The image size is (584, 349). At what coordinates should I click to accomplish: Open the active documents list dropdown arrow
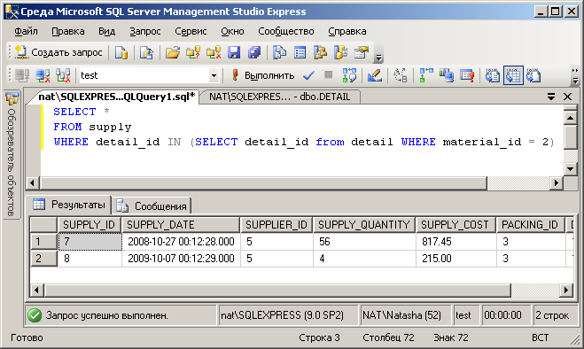(x=551, y=97)
